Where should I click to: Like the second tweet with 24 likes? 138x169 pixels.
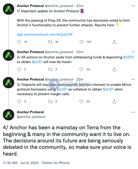coord(81,69)
